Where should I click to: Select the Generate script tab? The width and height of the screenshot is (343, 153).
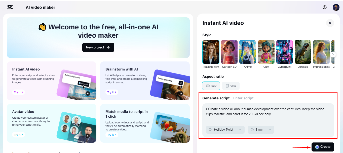[x=216, y=98]
